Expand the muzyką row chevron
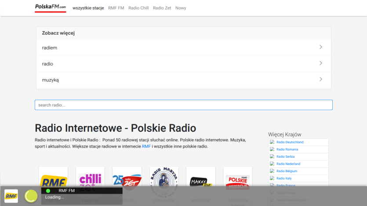Screen dimensions: 367x206 tap(321, 79)
